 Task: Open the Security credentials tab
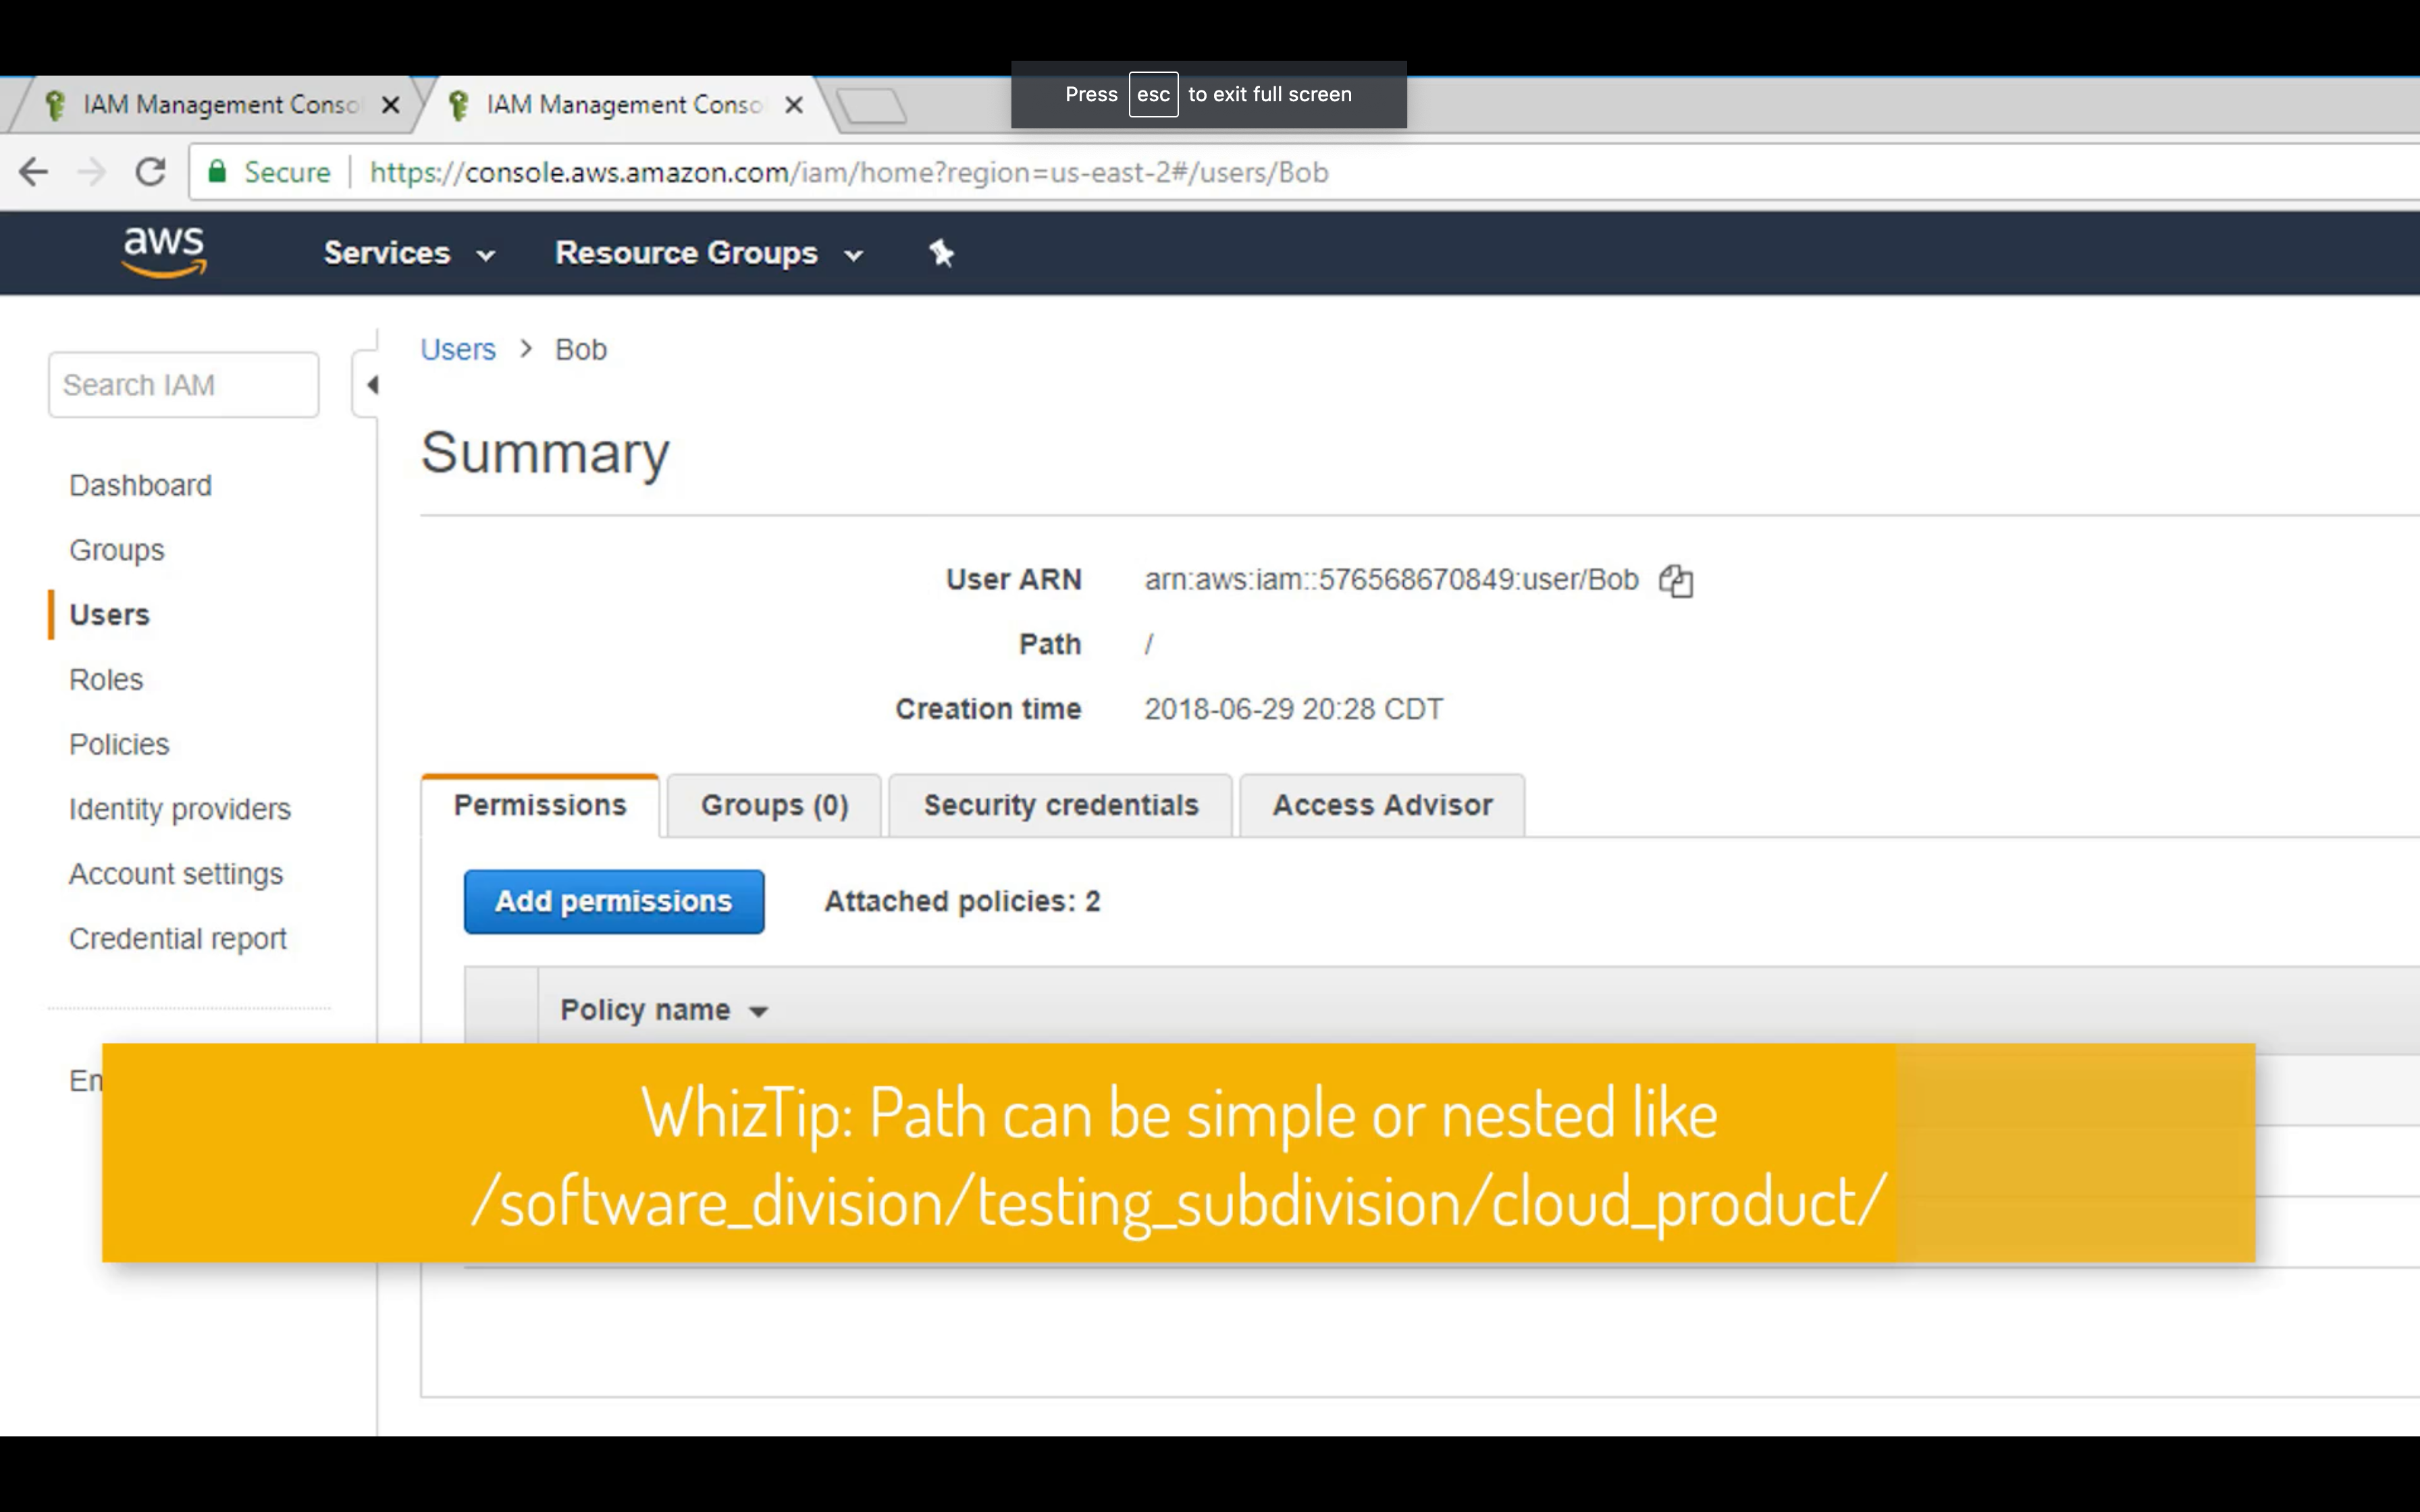(1060, 806)
